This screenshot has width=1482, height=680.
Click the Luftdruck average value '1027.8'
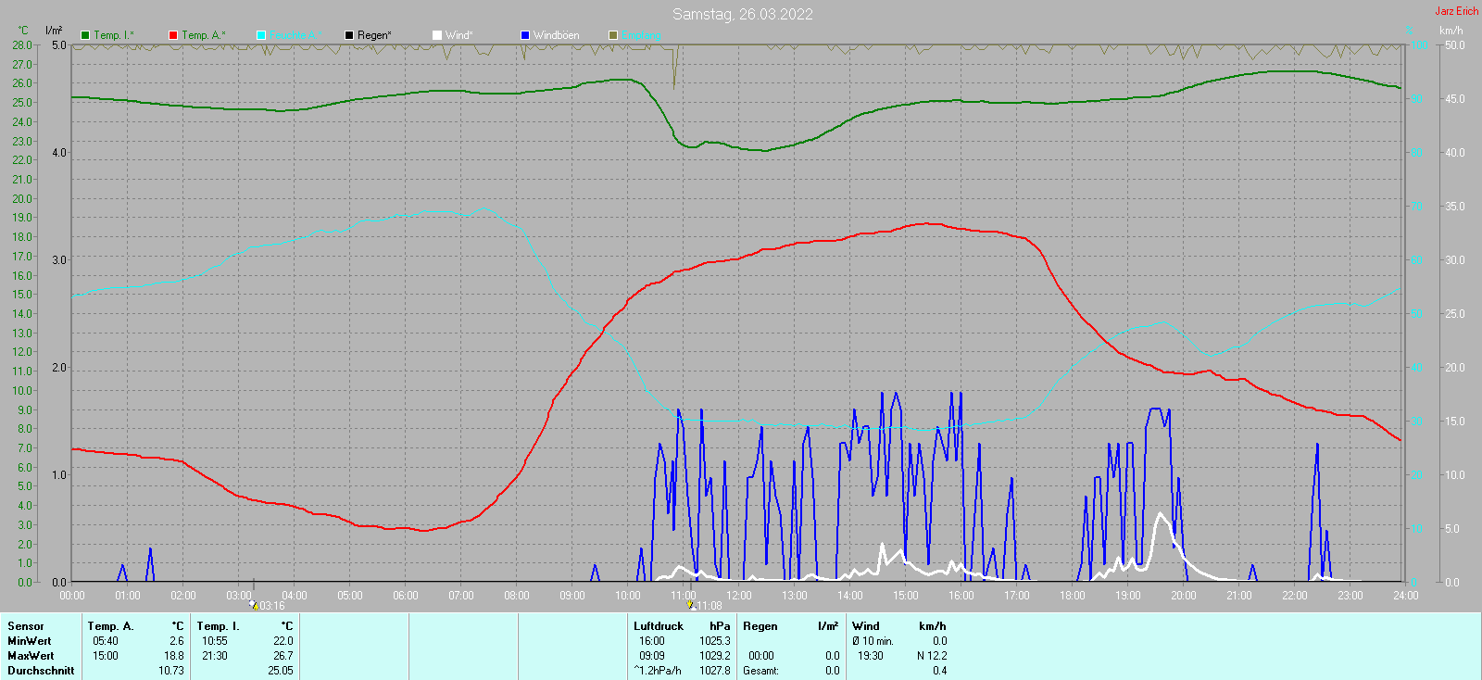(x=715, y=671)
